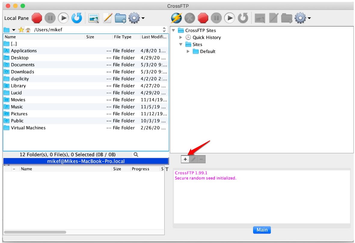Image resolution: width=355 pixels, height=243 pixels.
Task: Refresh the local file list with the blue arrow
Action: (x=77, y=18)
